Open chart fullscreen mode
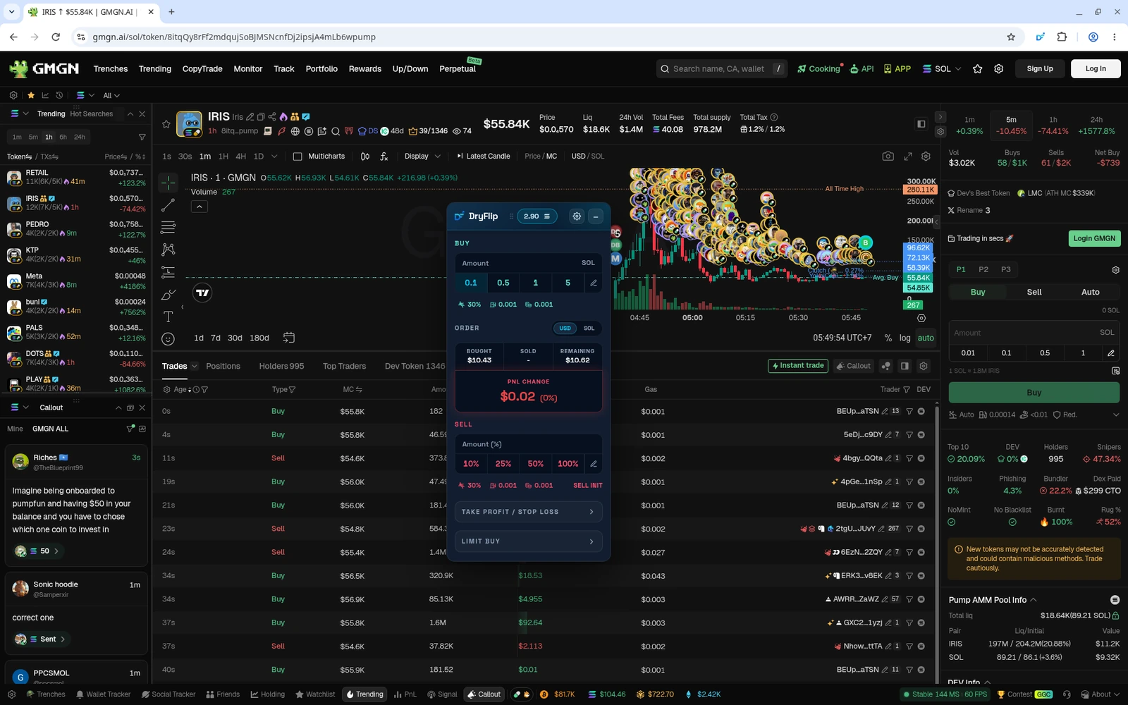The image size is (1128, 705). (908, 157)
